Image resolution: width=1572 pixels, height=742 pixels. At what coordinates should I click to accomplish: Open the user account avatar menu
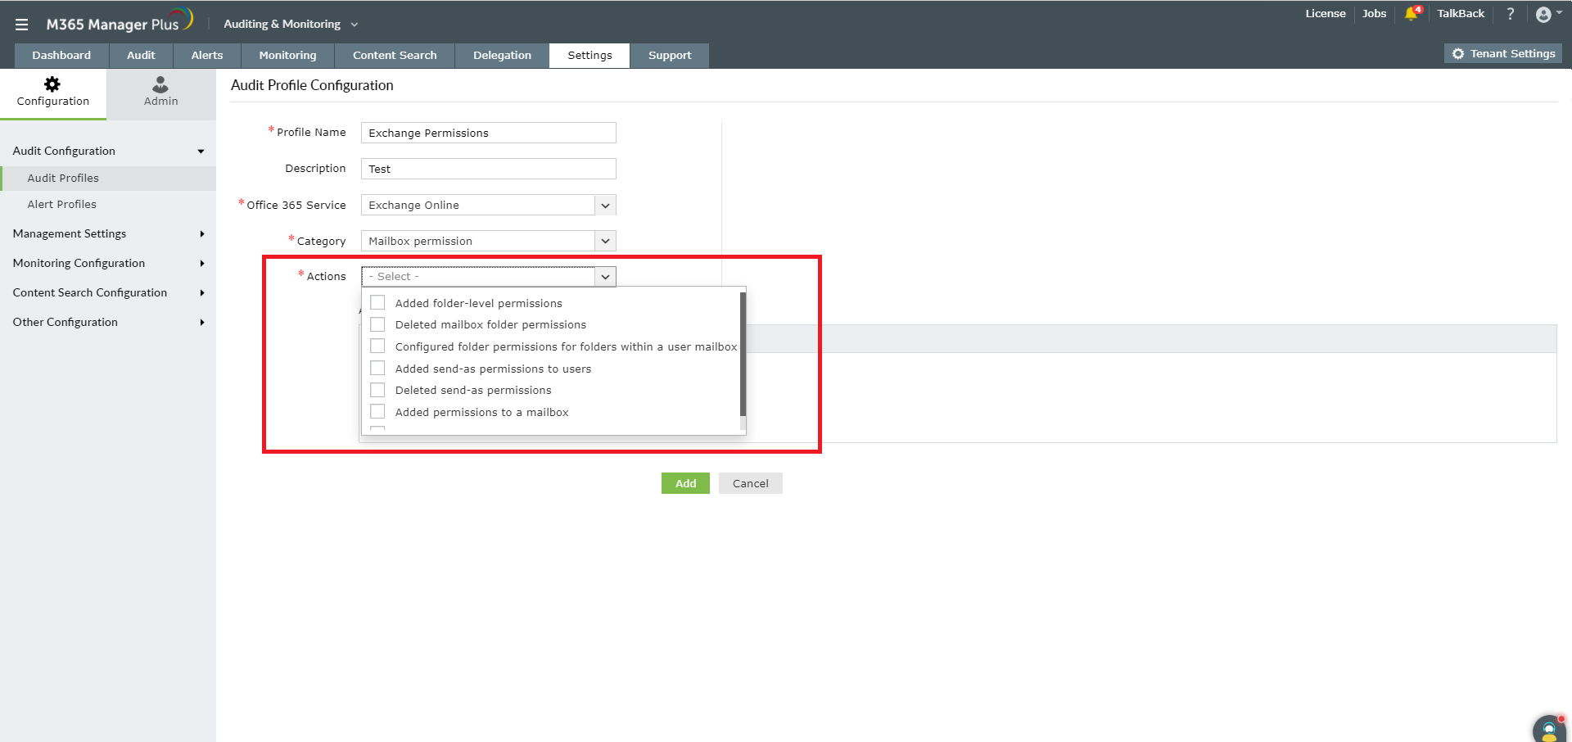pyautogui.click(x=1547, y=14)
